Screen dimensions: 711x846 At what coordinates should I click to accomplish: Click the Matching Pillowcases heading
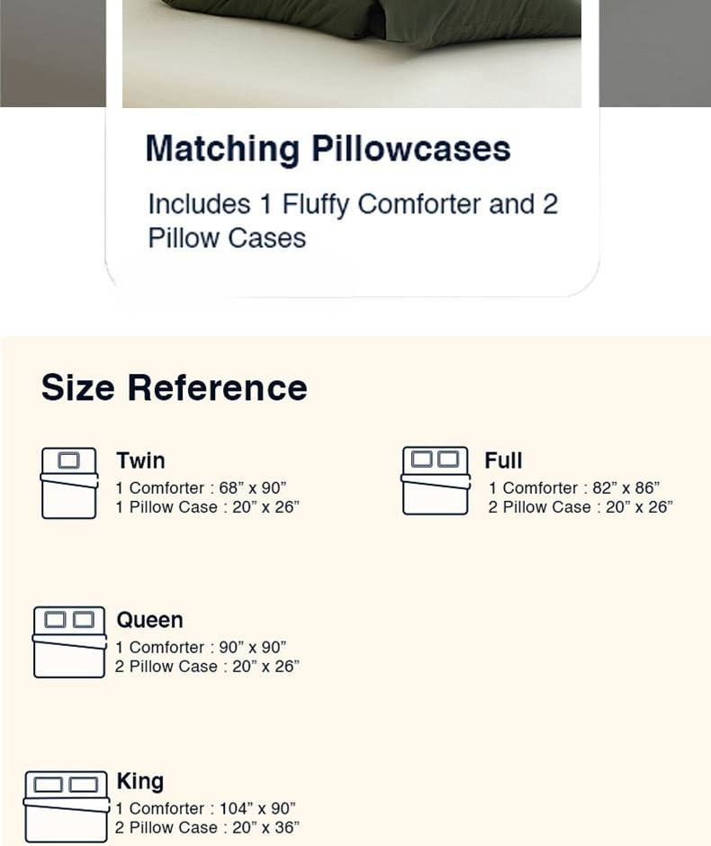click(x=328, y=149)
